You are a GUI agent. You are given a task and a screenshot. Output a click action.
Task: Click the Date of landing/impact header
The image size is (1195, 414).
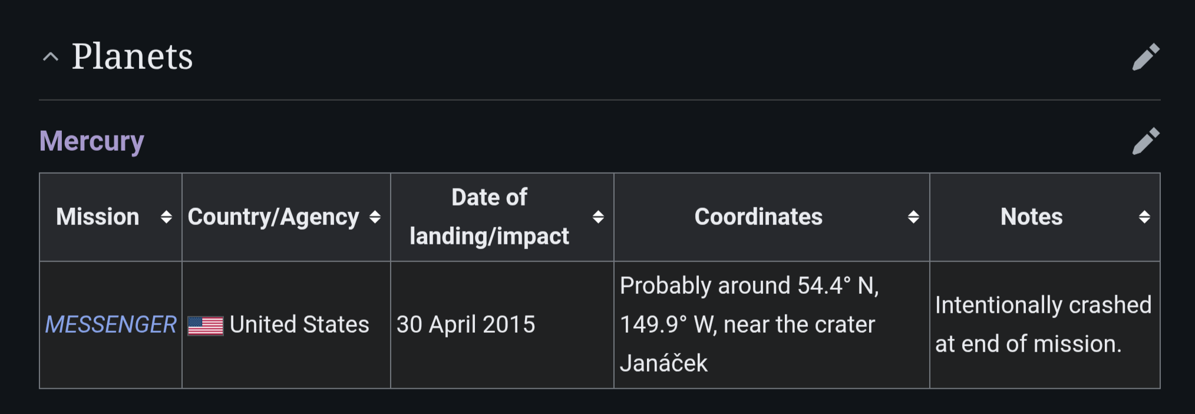502,217
